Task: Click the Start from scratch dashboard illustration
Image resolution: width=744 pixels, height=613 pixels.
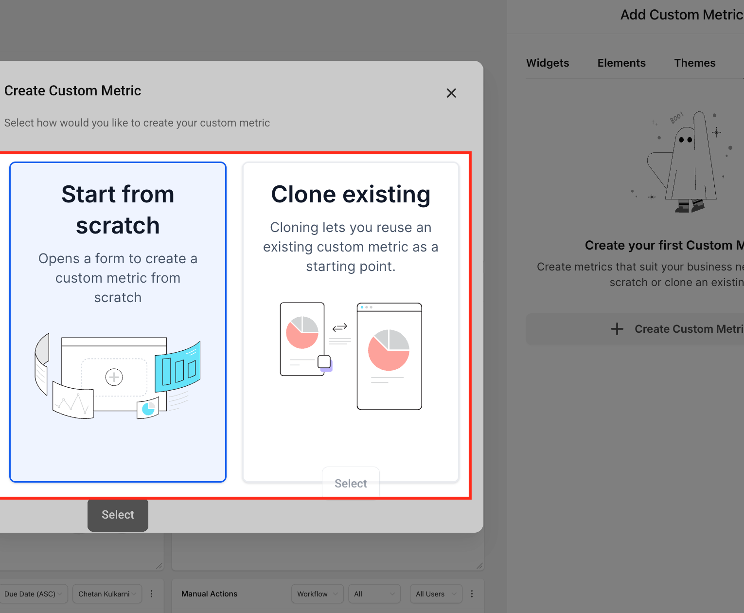Action: coord(118,376)
